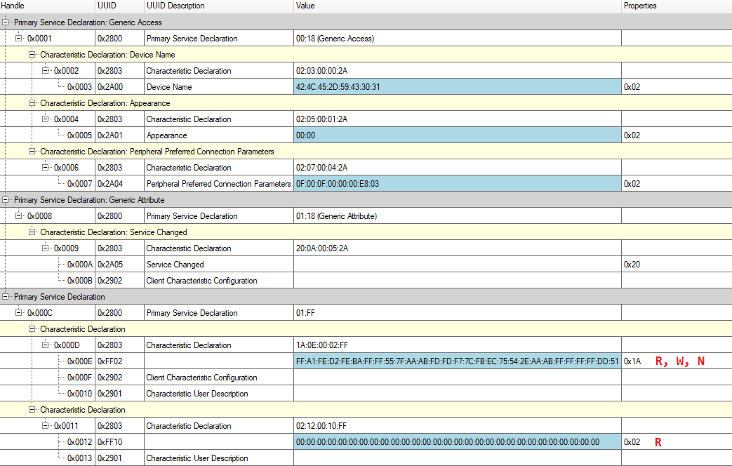Select the Service Changed row 0x000A
The height and width of the screenshot is (466, 732).
pyautogui.click(x=366, y=265)
